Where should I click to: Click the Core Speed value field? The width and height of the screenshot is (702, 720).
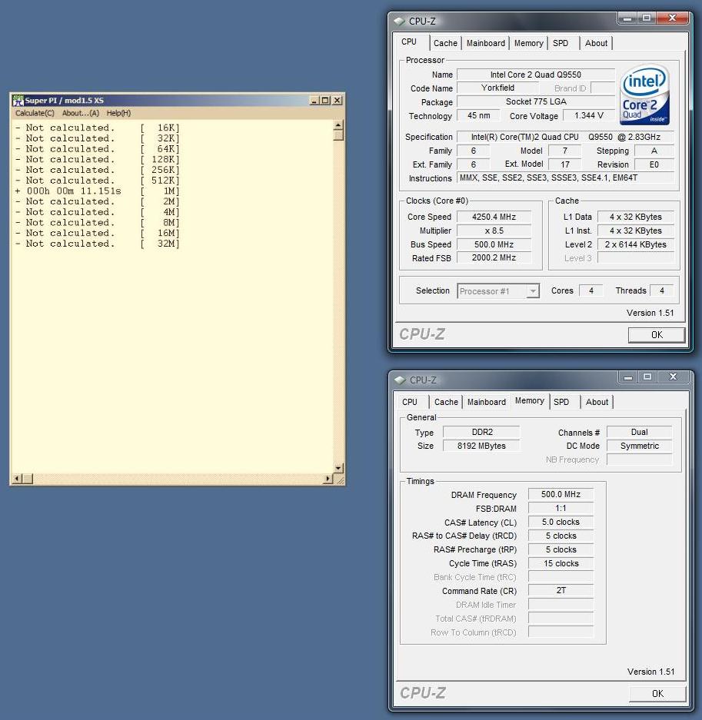click(494, 217)
